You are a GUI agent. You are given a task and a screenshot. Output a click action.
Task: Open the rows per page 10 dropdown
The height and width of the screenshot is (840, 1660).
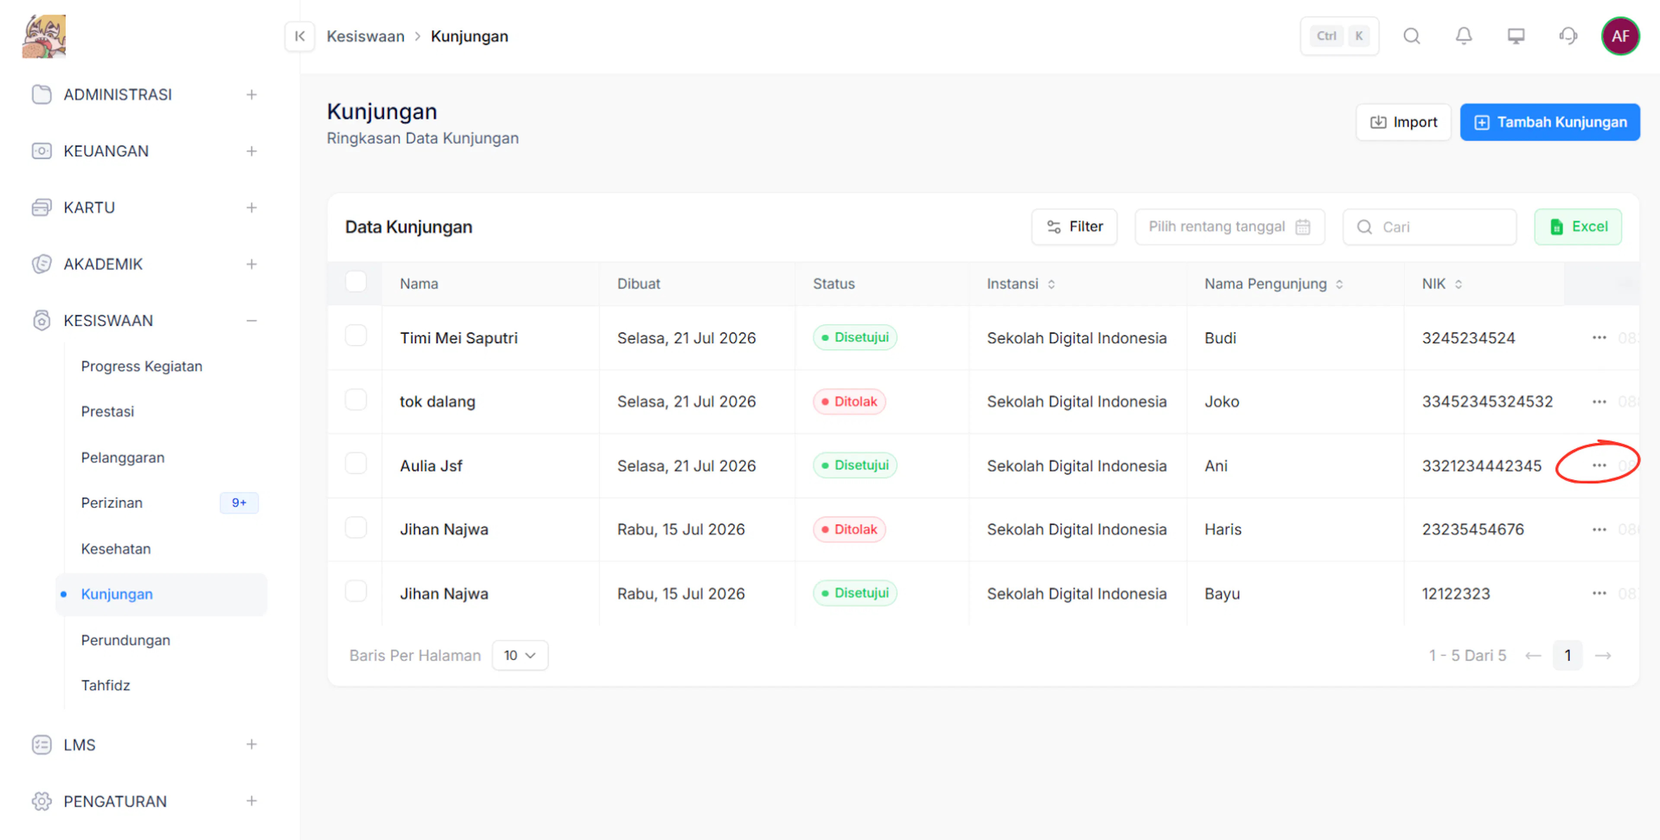[519, 656]
